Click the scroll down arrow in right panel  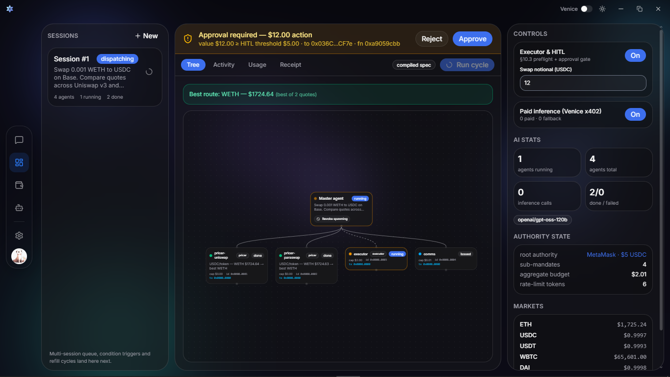click(x=662, y=367)
